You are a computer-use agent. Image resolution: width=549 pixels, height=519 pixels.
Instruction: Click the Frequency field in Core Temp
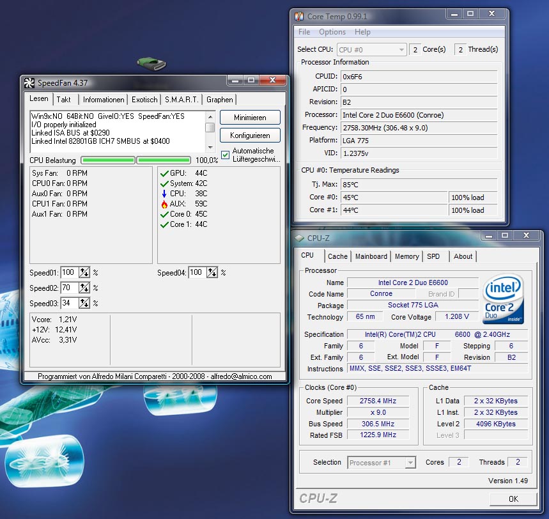coord(419,128)
